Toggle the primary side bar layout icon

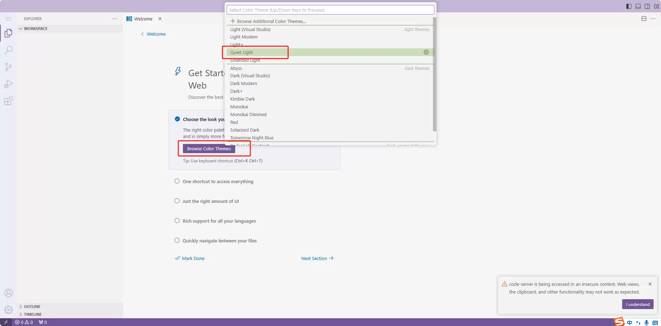[629, 6]
